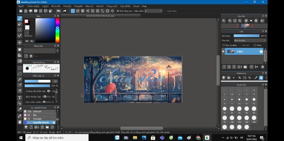Select the Move tool
Image resolution: width=284 pixels, height=141 pixels.
coord(20,42)
